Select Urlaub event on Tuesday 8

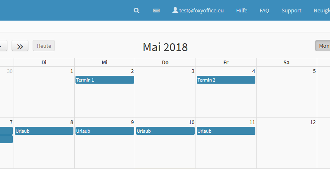pos(44,131)
